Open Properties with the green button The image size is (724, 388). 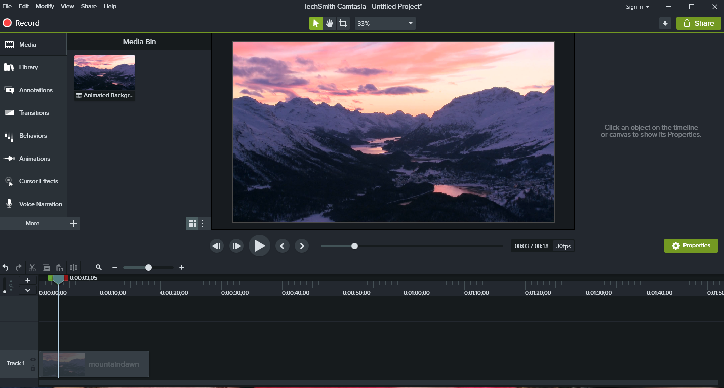click(x=691, y=245)
